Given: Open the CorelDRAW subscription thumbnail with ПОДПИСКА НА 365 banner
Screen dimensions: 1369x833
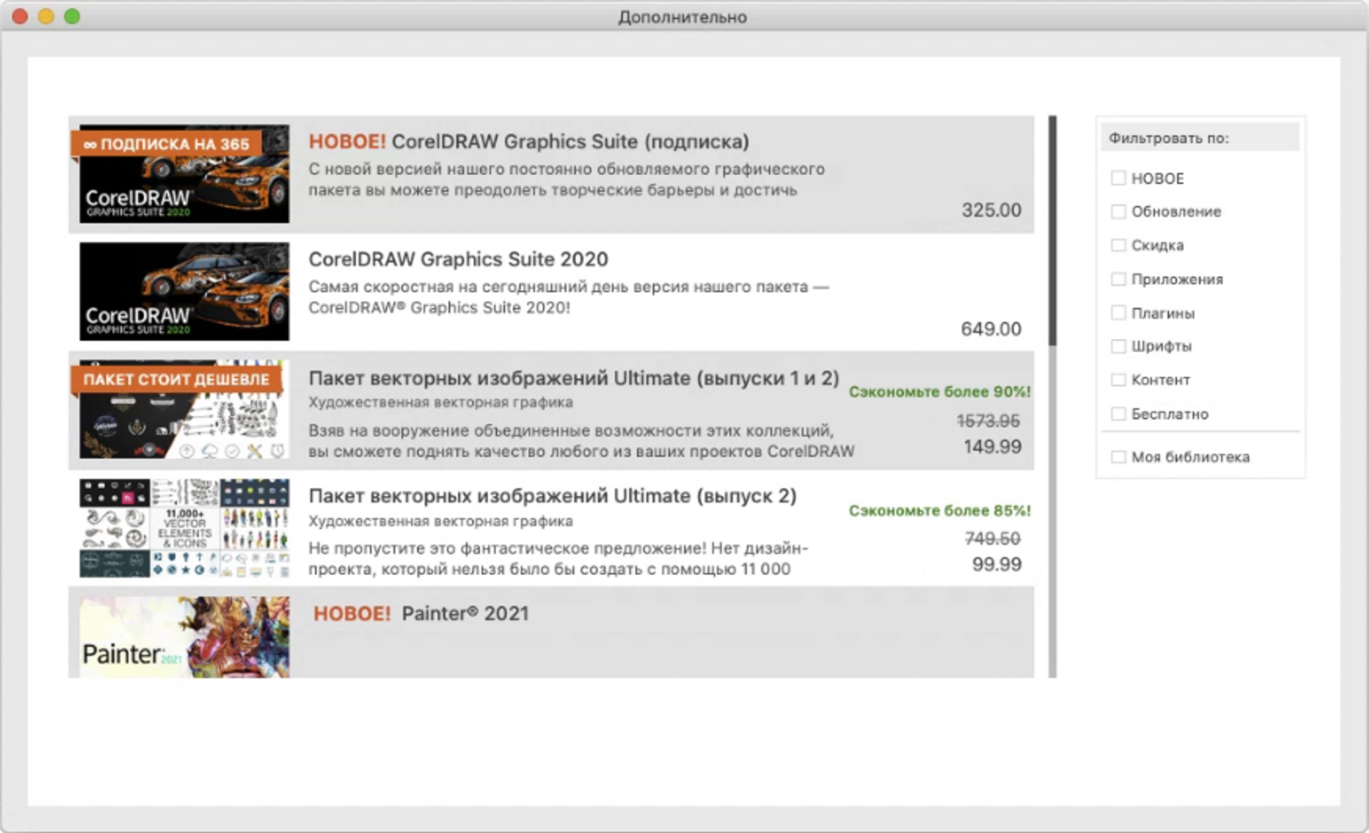Looking at the screenshot, I should 184,174.
